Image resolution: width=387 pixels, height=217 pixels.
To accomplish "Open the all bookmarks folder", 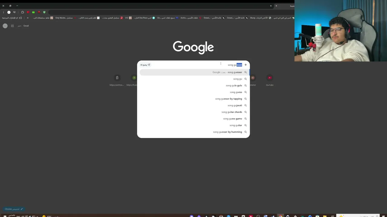I will (x=12, y=18).
